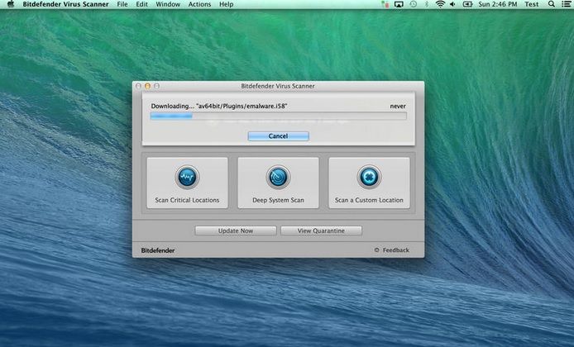Click the Wi-Fi status icon
Screen dimensions: 574x347
(x=440, y=4)
